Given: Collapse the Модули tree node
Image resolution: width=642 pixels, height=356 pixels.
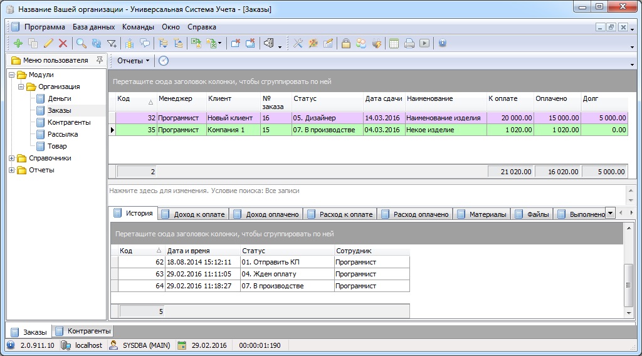Looking at the screenshot, I should (x=11, y=75).
